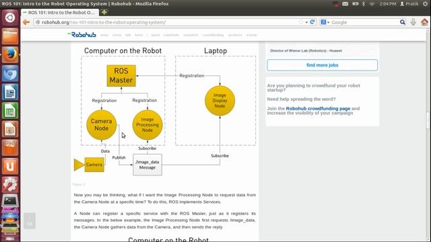This screenshot has height=242, width=431.
Task: Click the Camera Node circle in the diagram
Action: click(x=102, y=125)
